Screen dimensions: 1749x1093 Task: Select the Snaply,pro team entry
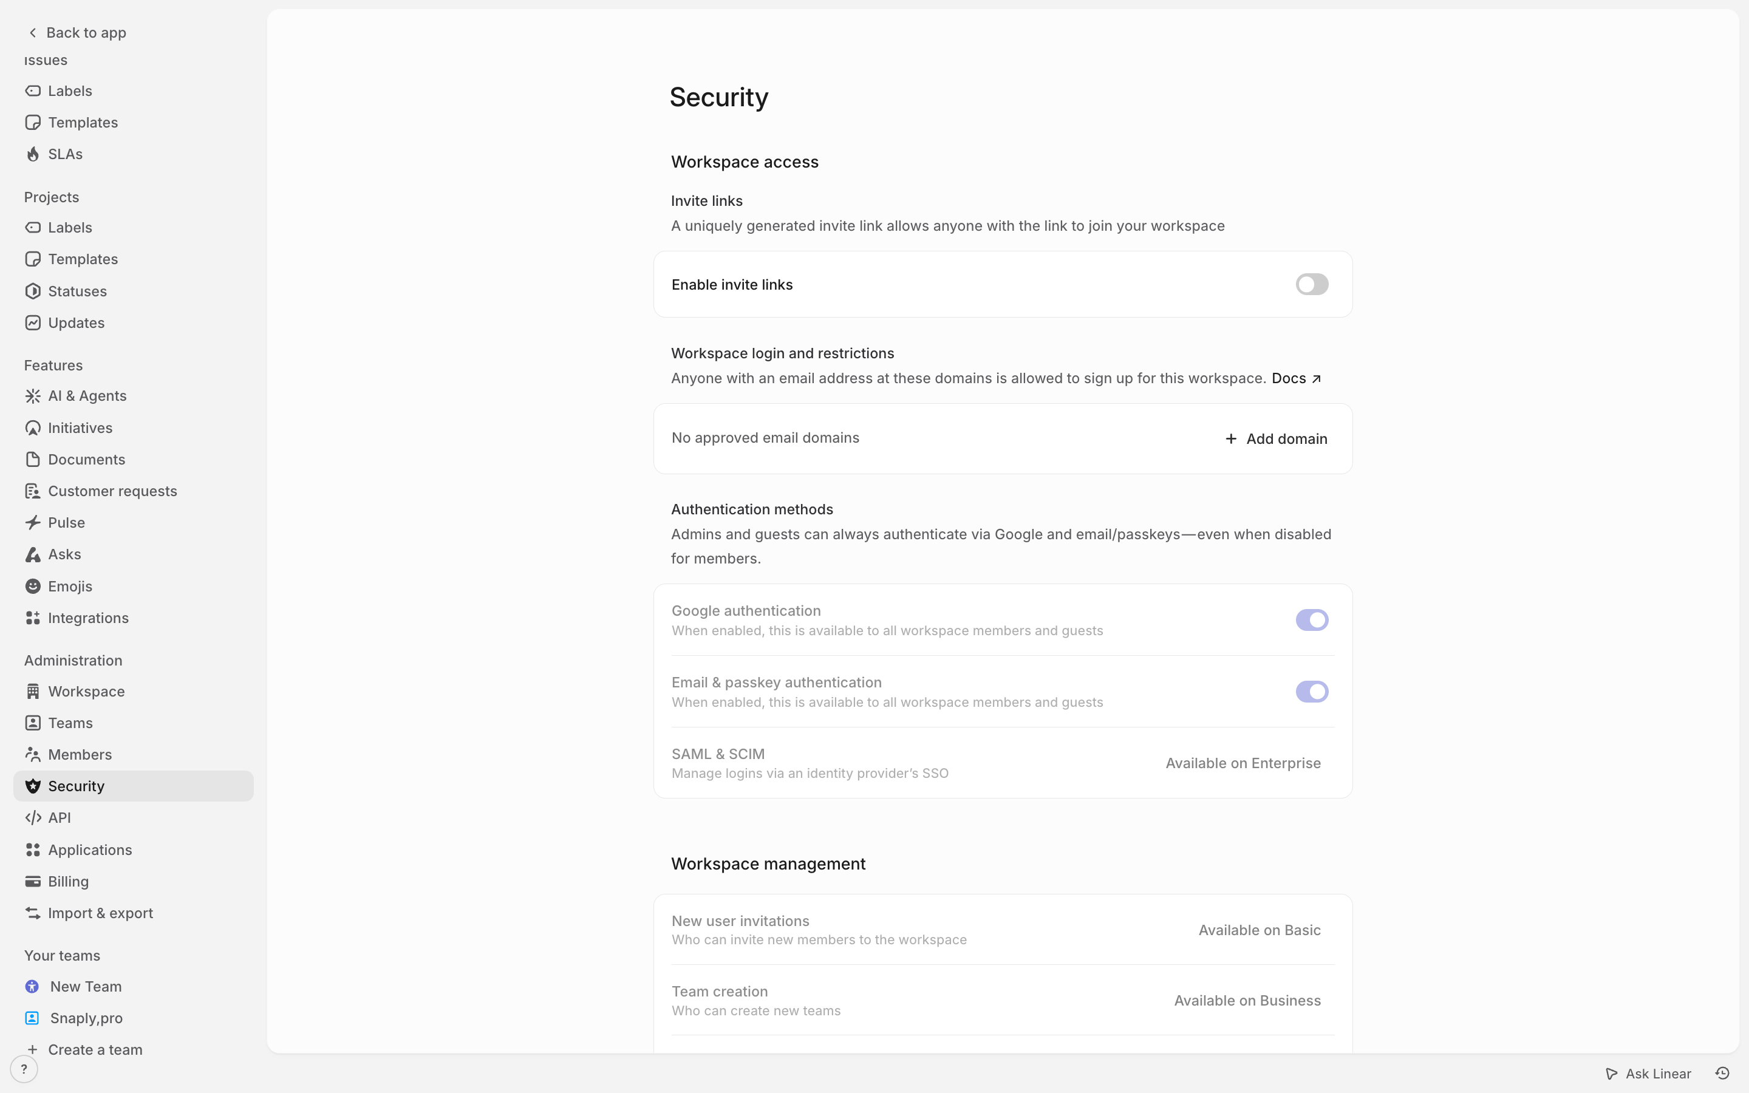pyautogui.click(x=134, y=1018)
